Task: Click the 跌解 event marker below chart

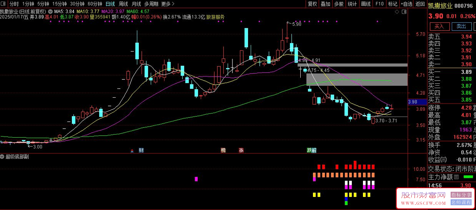Action: [x=312, y=150]
